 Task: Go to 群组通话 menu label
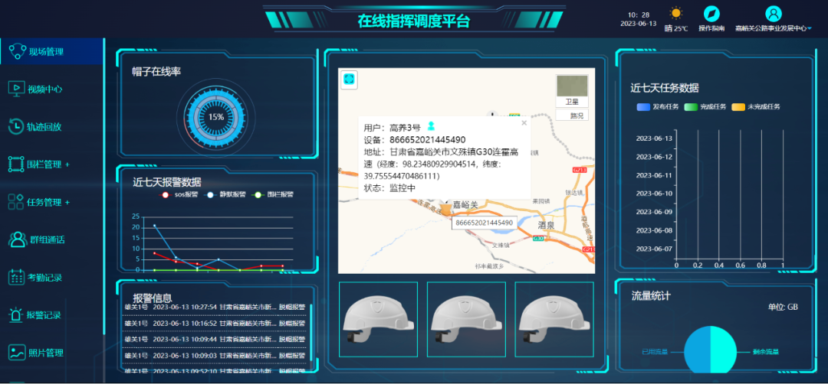[47, 239]
